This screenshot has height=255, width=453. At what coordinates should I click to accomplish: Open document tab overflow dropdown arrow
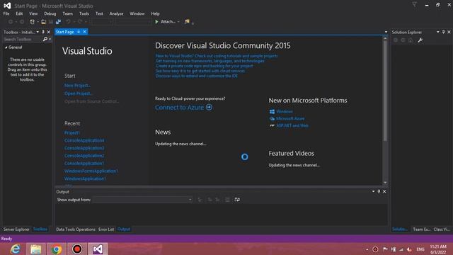(386, 32)
